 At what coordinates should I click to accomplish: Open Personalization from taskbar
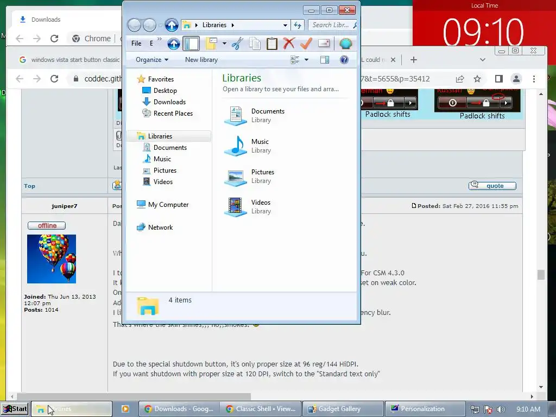(425, 409)
